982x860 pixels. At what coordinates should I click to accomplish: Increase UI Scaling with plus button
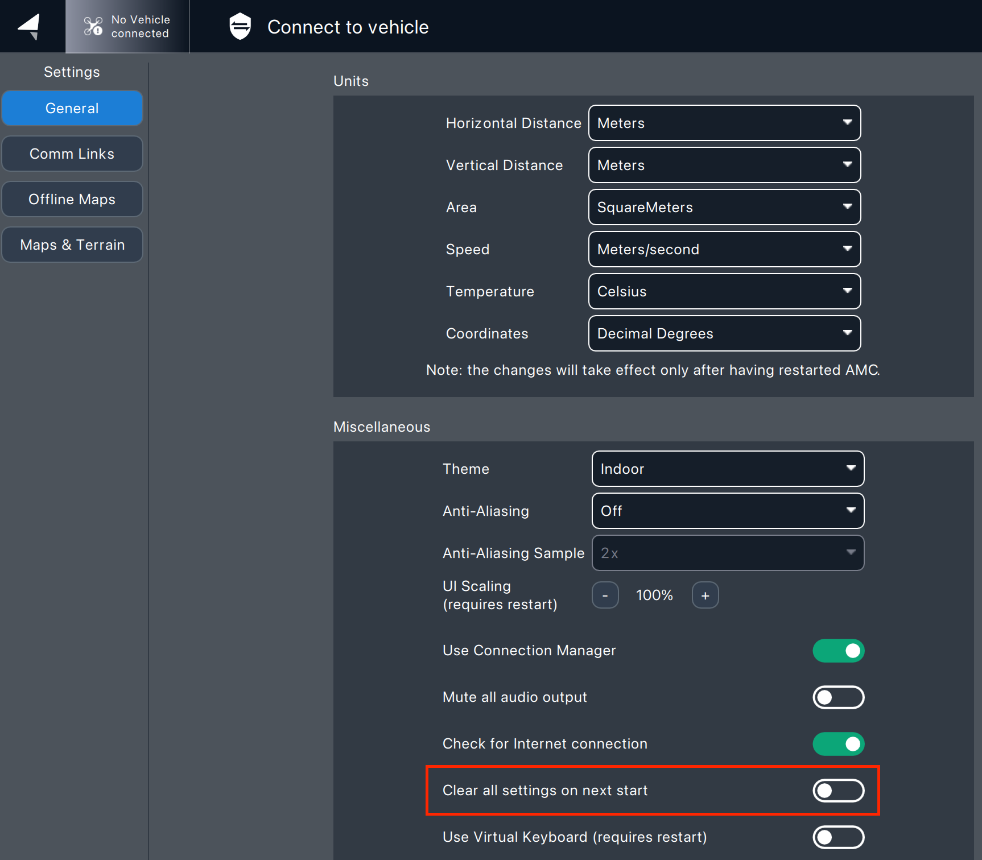point(705,596)
